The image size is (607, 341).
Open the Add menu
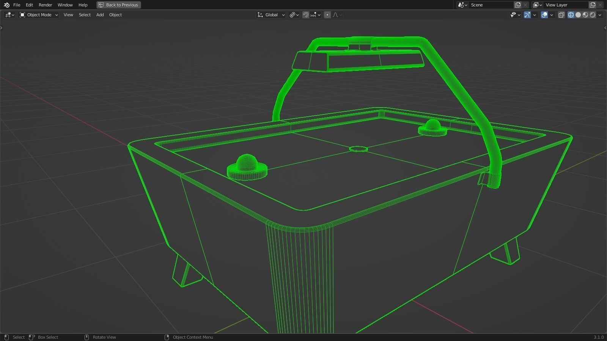(x=100, y=15)
